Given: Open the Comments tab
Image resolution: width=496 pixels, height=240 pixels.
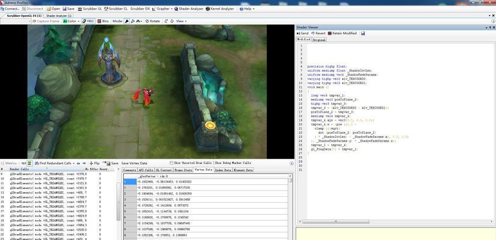Looking at the screenshot, I should [129, 170].
